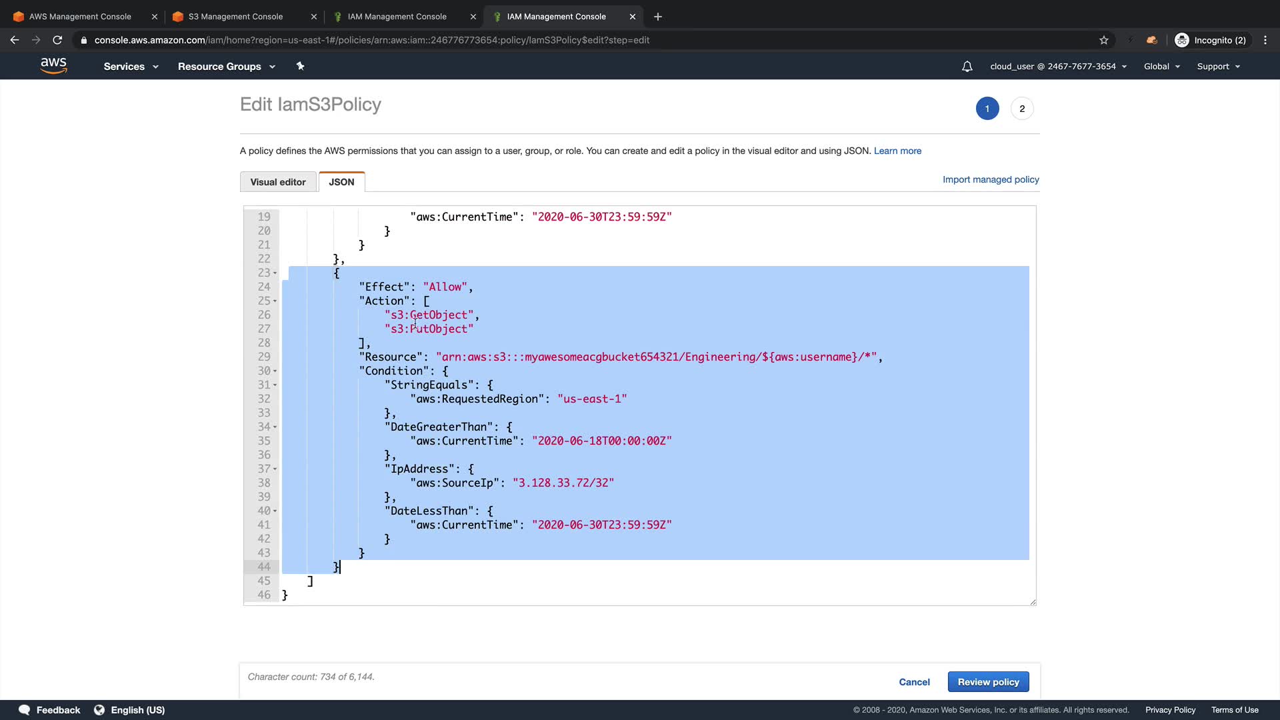Collapse the Condition block at line 30
Screen dimensions: 1280x720
(x=275, y=371)
